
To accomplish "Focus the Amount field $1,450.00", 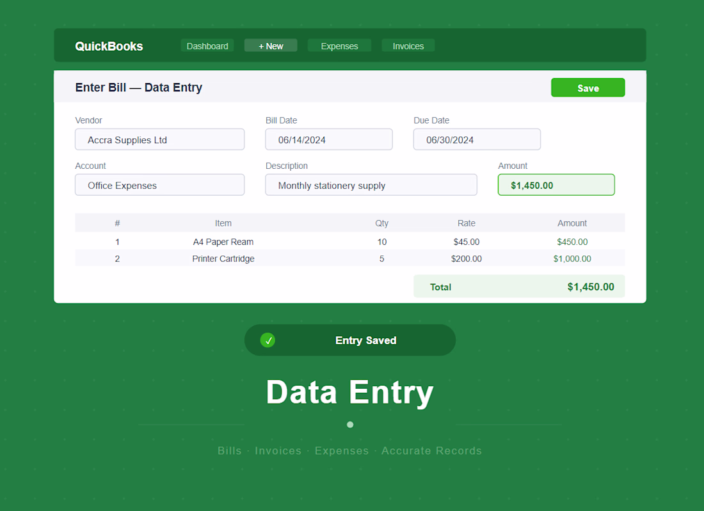I will click(x=556, y=185).
